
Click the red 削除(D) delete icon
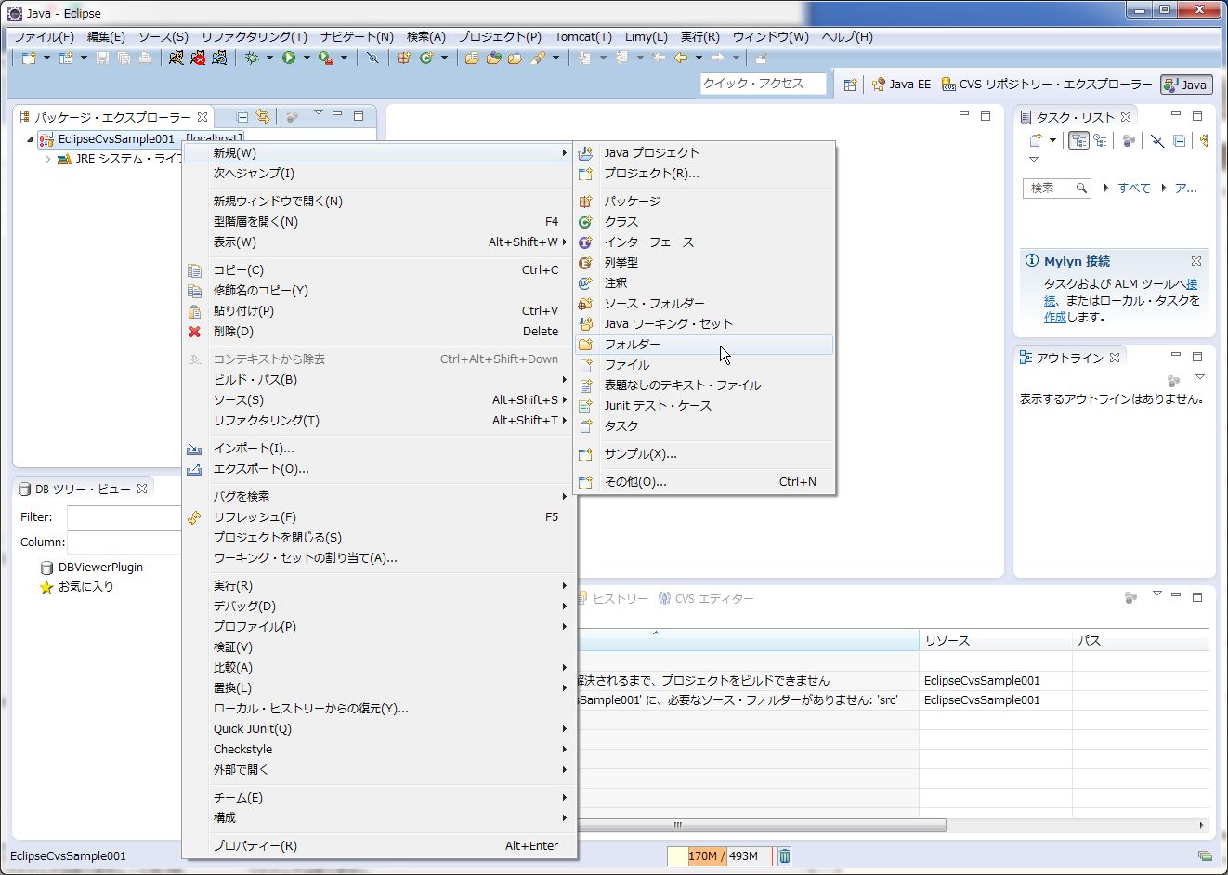point(194,331)
